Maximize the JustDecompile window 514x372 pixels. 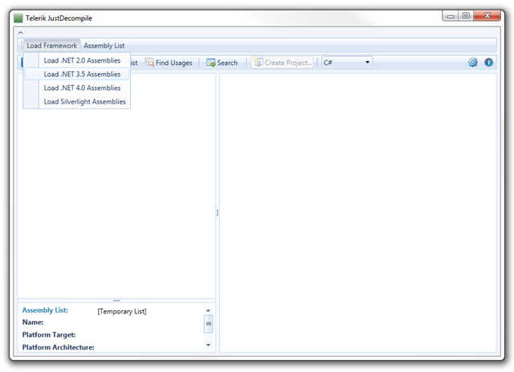pos(466,16)
